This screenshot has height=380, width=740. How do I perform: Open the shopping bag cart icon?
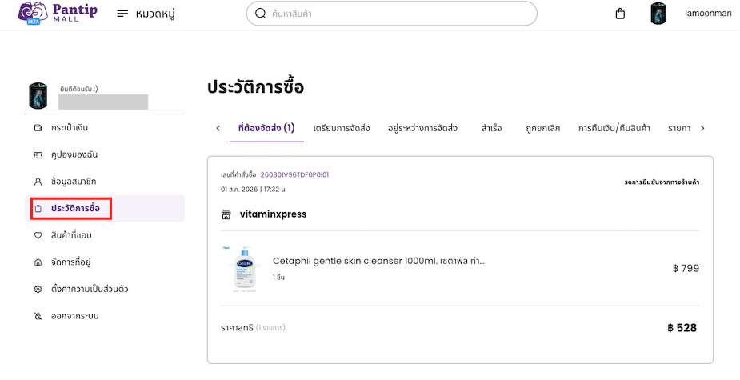[x=620, y=14]
